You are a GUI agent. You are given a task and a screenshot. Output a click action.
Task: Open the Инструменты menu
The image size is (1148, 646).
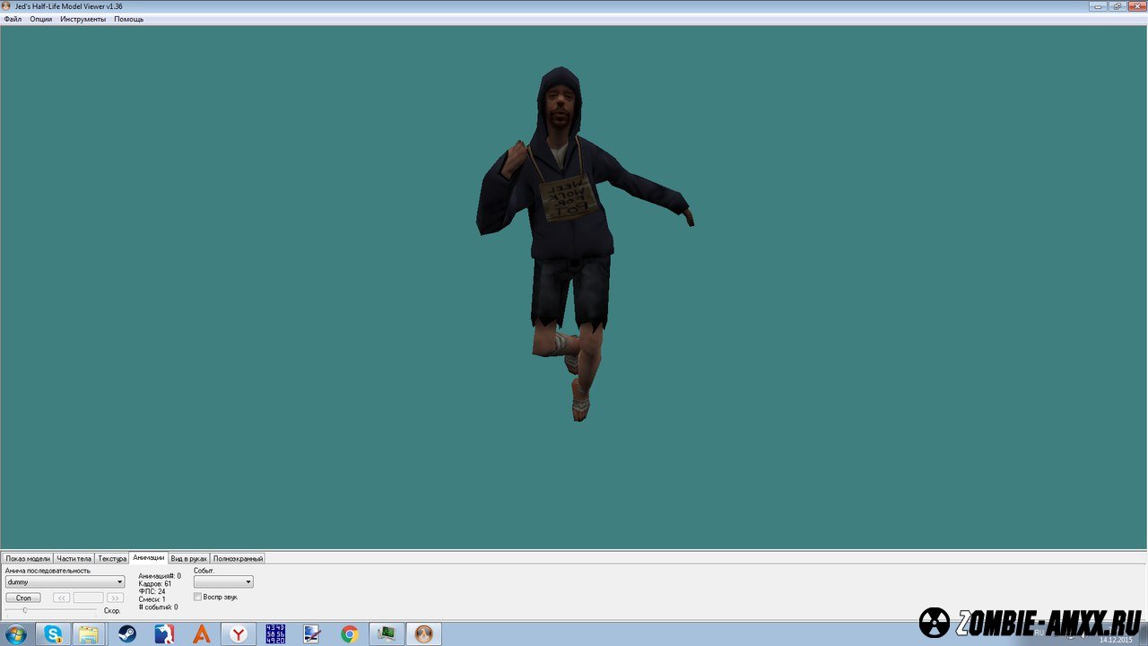[x=83, y=19]
